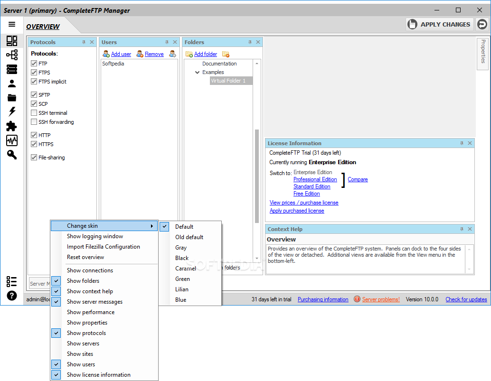Screen dimensions: 491x381
Task: Open the Monitoring waveform sidebar icon
Action: [12, 140]
